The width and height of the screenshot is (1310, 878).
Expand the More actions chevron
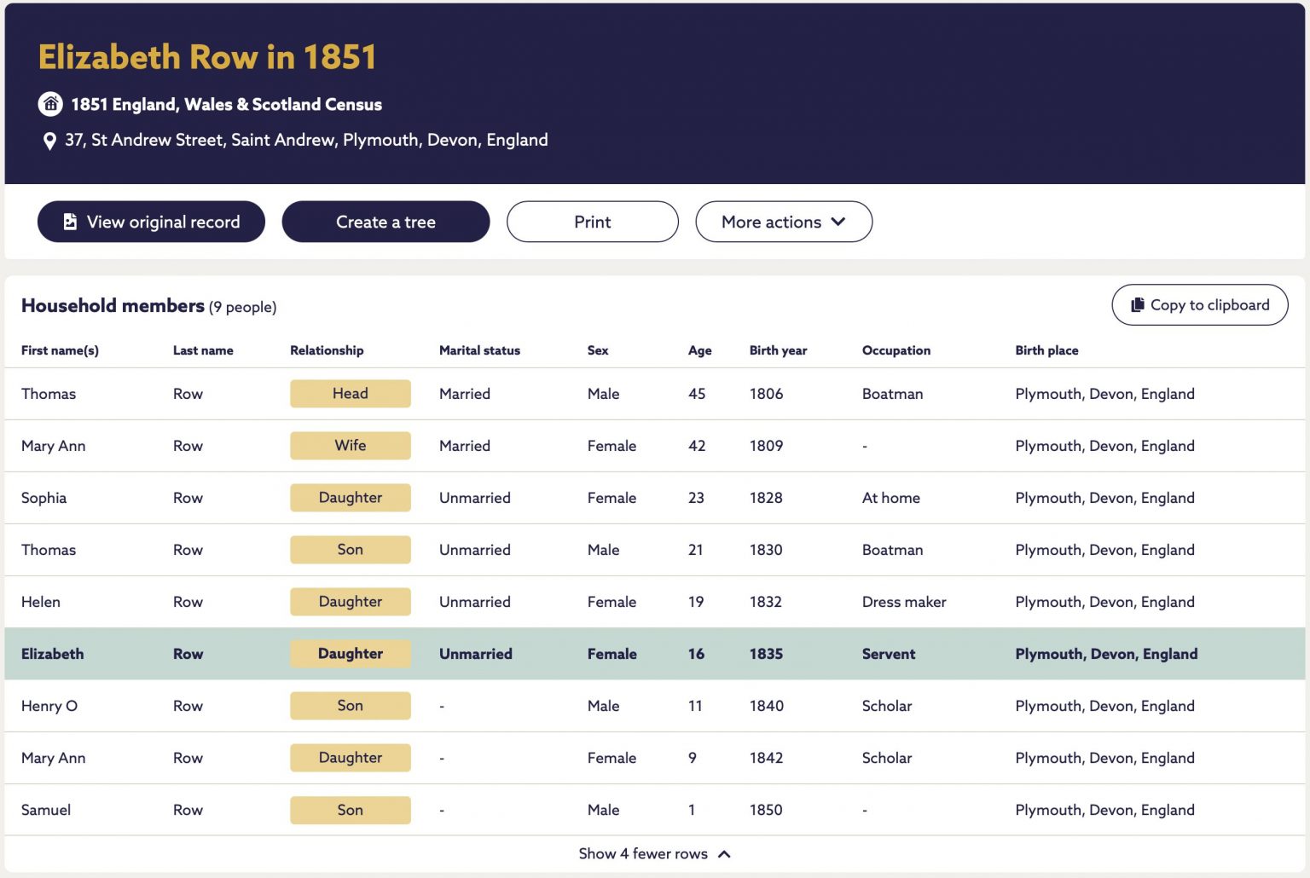(x=838, y=222)
